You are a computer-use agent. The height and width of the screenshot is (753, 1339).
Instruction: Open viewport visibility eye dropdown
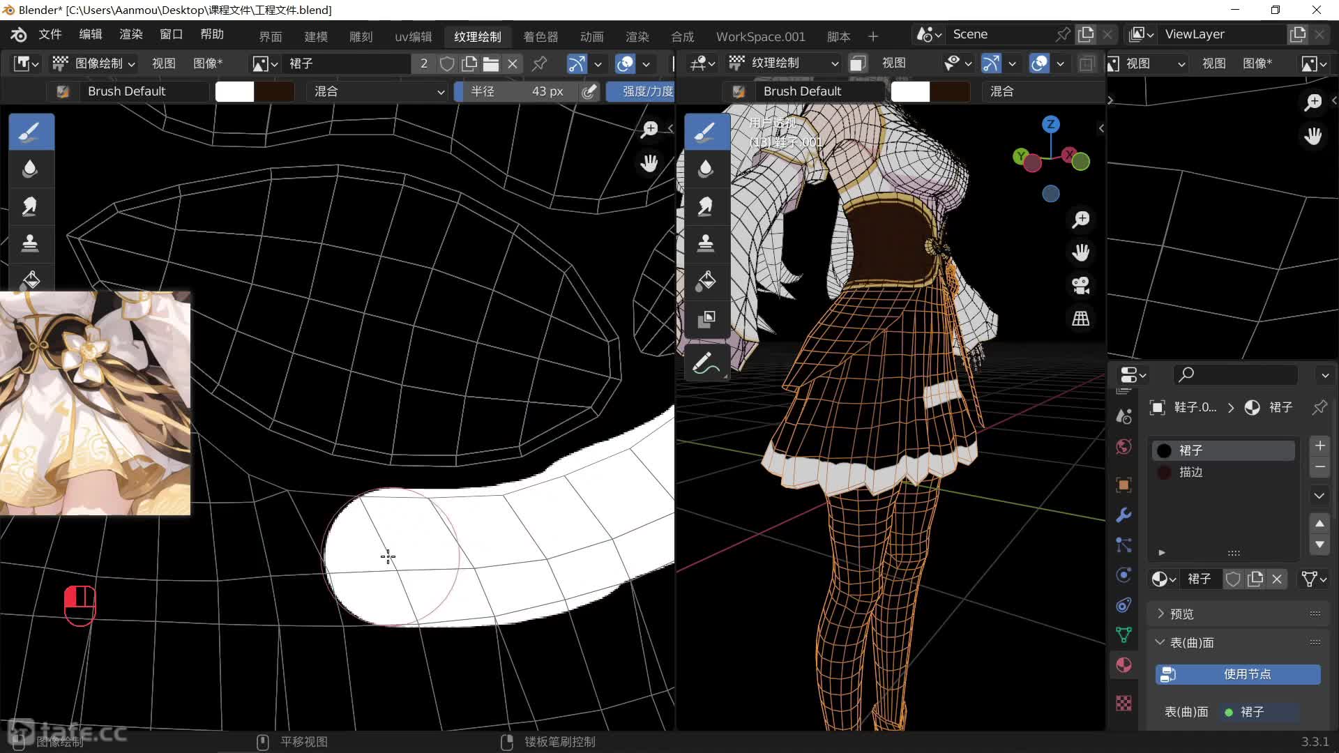point(958,63)
